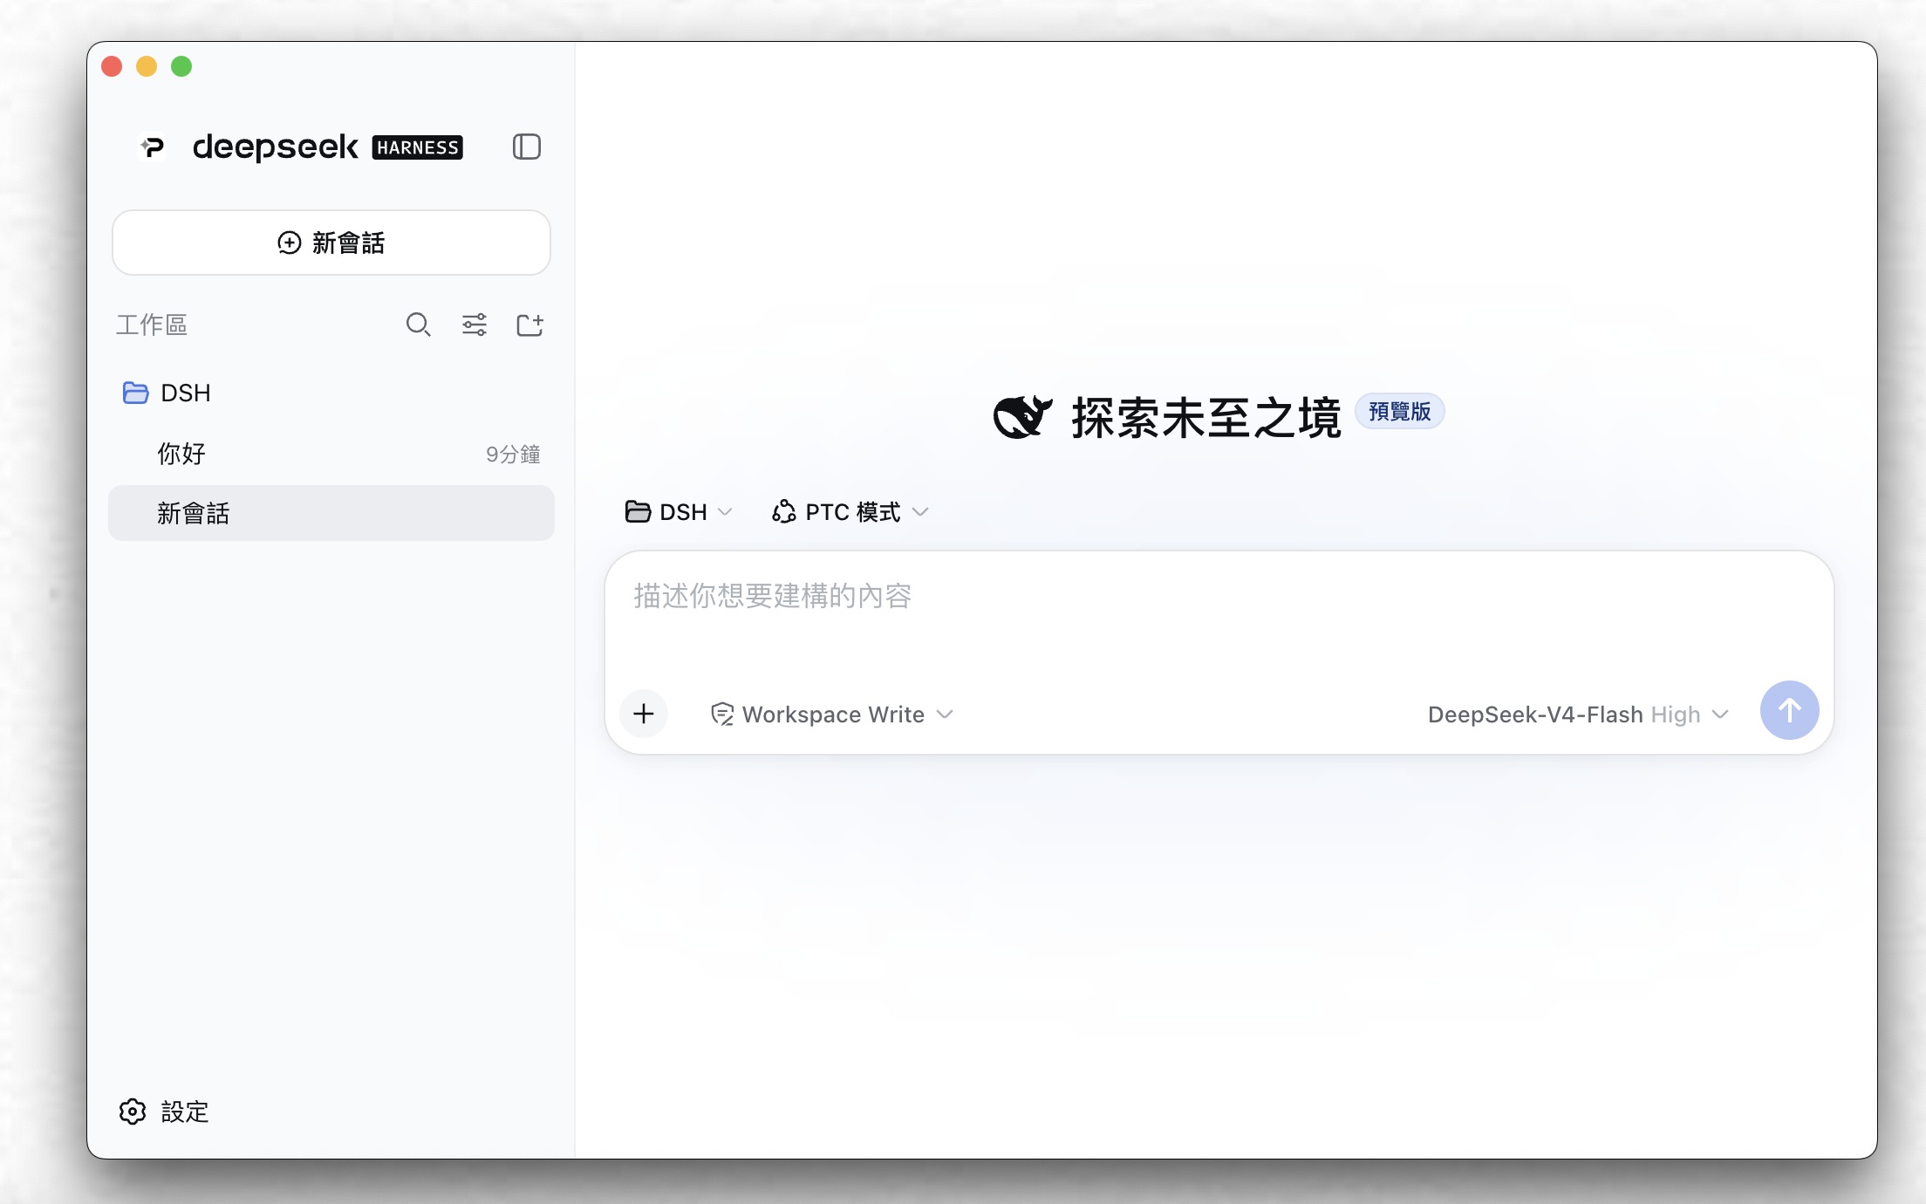Add a new workspace folder with the plus icon
1926x1204 pixels.
[x=530, y=325]
